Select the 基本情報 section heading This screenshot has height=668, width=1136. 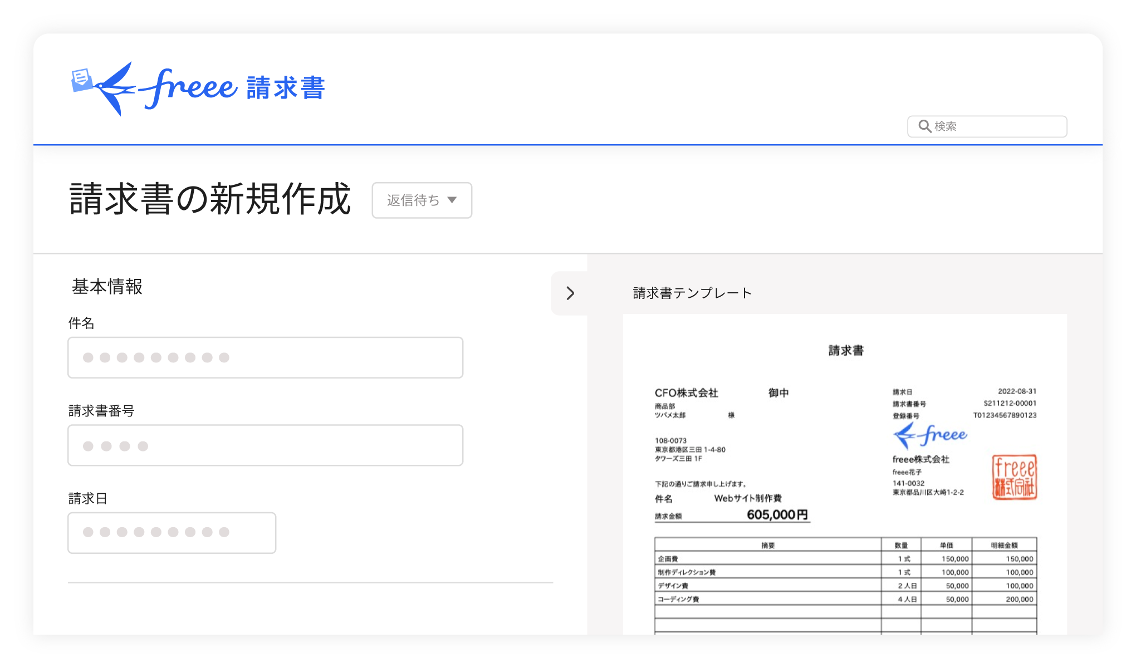107,287
